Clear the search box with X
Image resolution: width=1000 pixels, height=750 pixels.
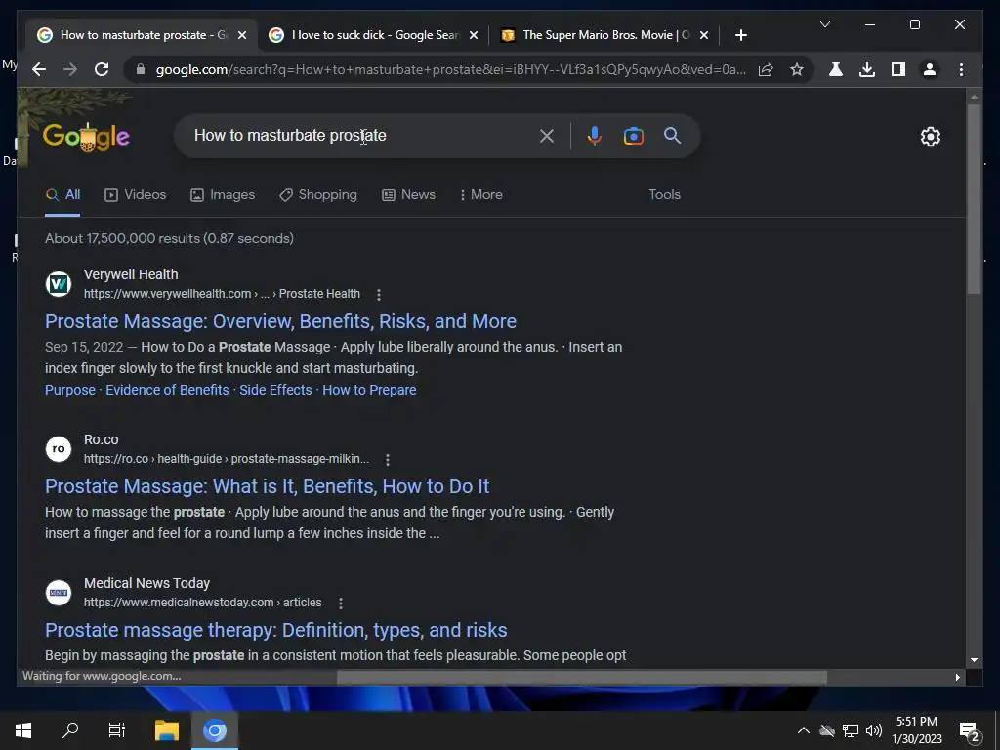coord(547,136)
